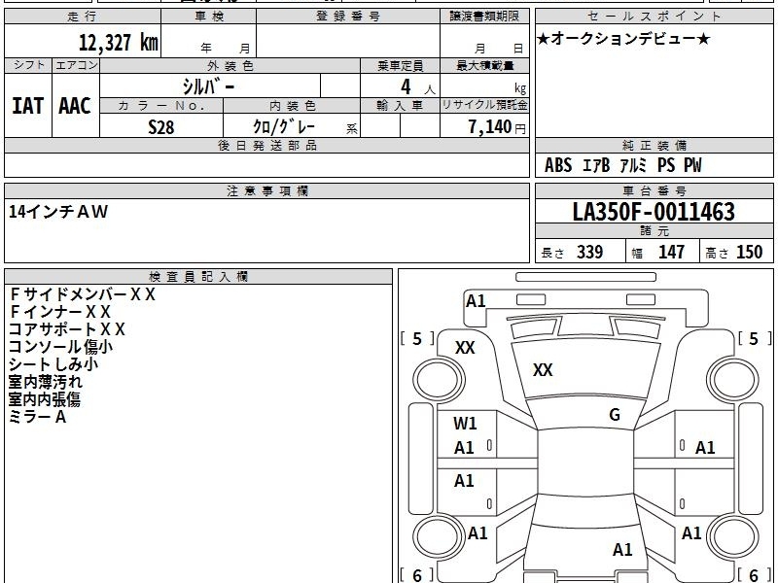Select interior color クロ/グレー
This screenshot has height=583, width=778.
(284, 126)
